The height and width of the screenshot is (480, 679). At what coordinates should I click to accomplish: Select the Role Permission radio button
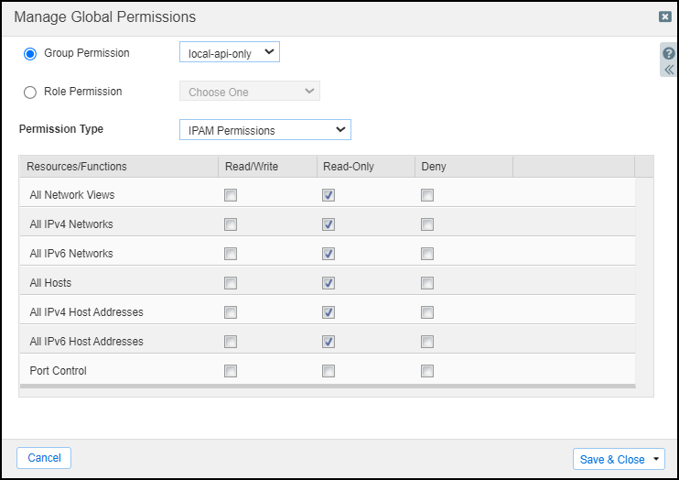(x=30, y=92)
